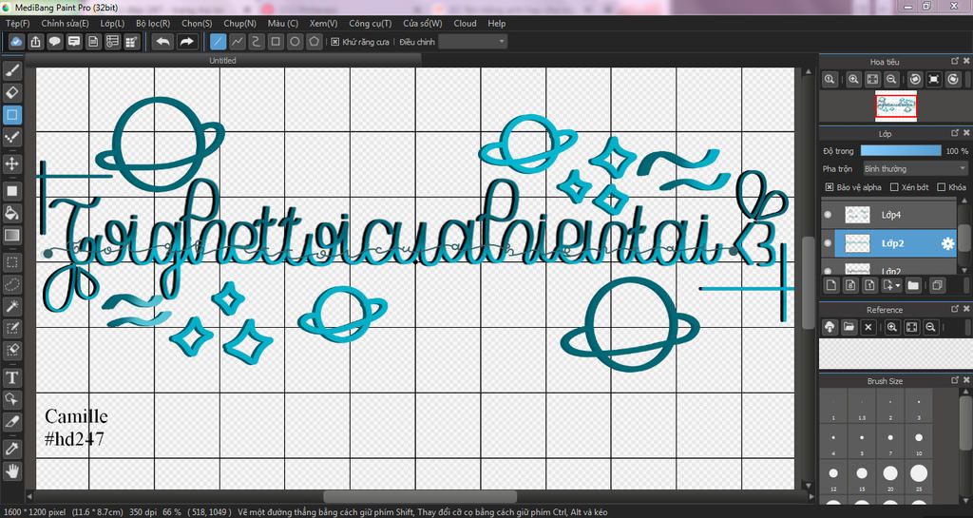Choose the polygon shape mode
This screenshot has width=973, height=518.
tap(315, 42)
